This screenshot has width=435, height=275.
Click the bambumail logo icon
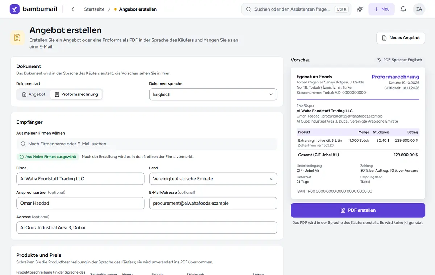click(x=14, y=9)
